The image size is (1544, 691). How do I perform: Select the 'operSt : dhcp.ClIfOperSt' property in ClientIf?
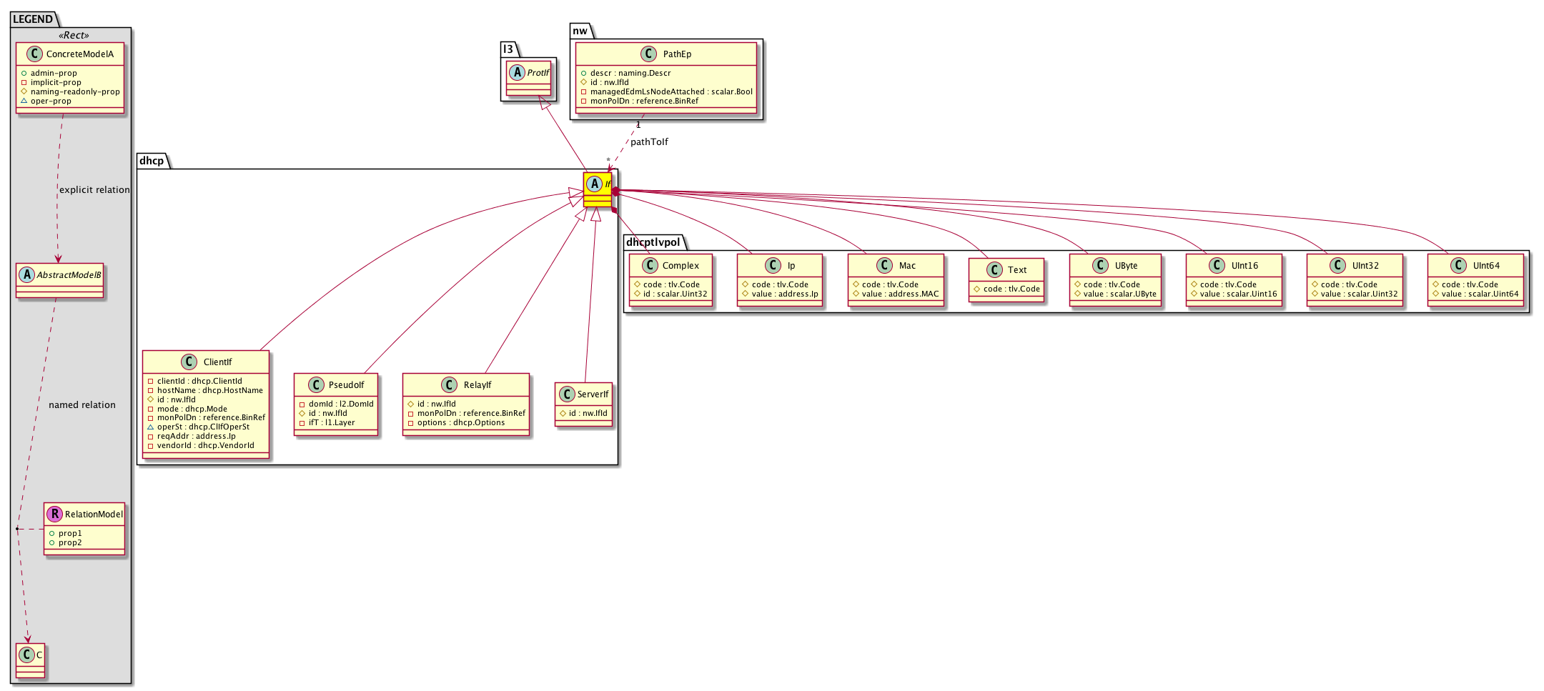[203, 427]
